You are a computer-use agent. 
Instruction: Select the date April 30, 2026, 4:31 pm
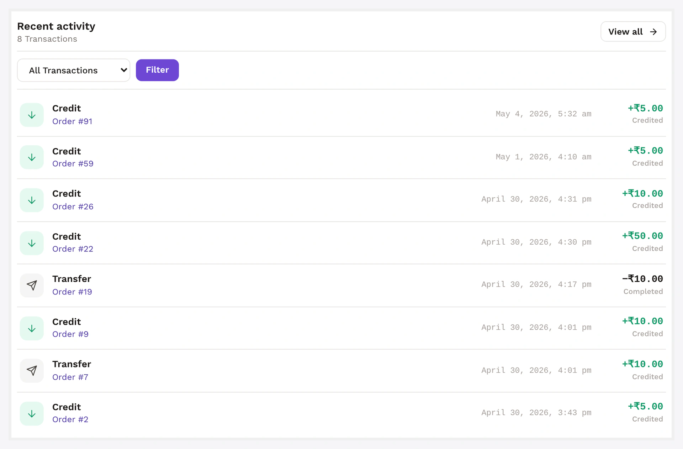(x=536, y=199)
